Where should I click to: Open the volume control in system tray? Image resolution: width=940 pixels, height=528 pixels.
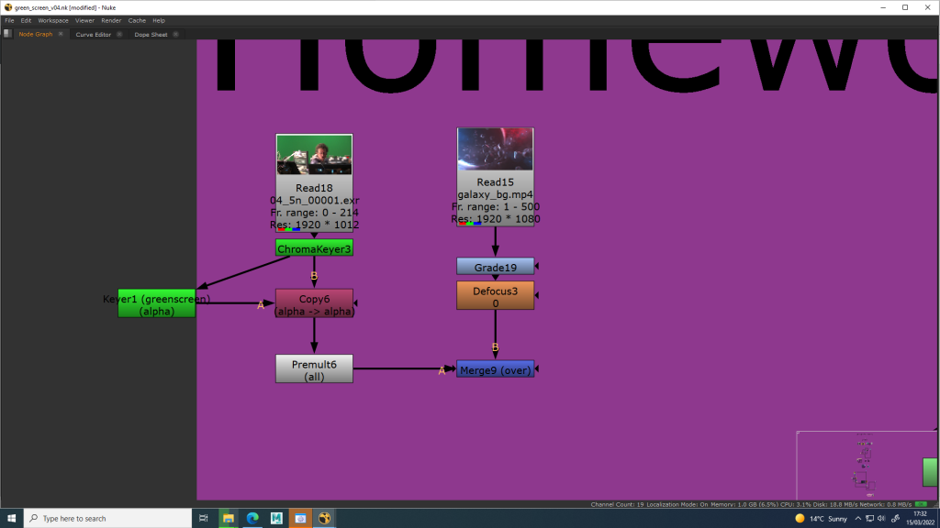(x=881, y=519)
